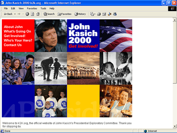The height and width of the screenshot is (133, 177).
Task: Open the Forward history dropdown arrow
Action: 23,14
